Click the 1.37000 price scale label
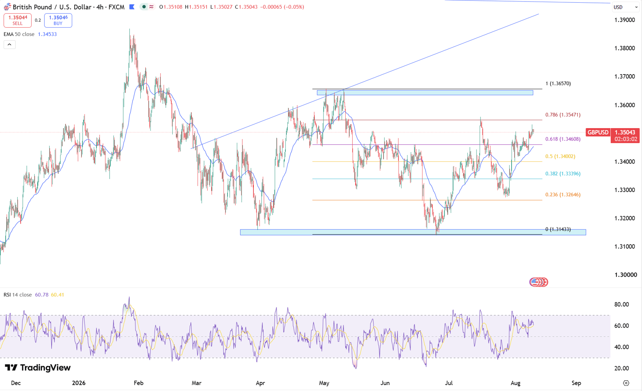The height and width of the screenshot is (391, 642). point(625,76)
